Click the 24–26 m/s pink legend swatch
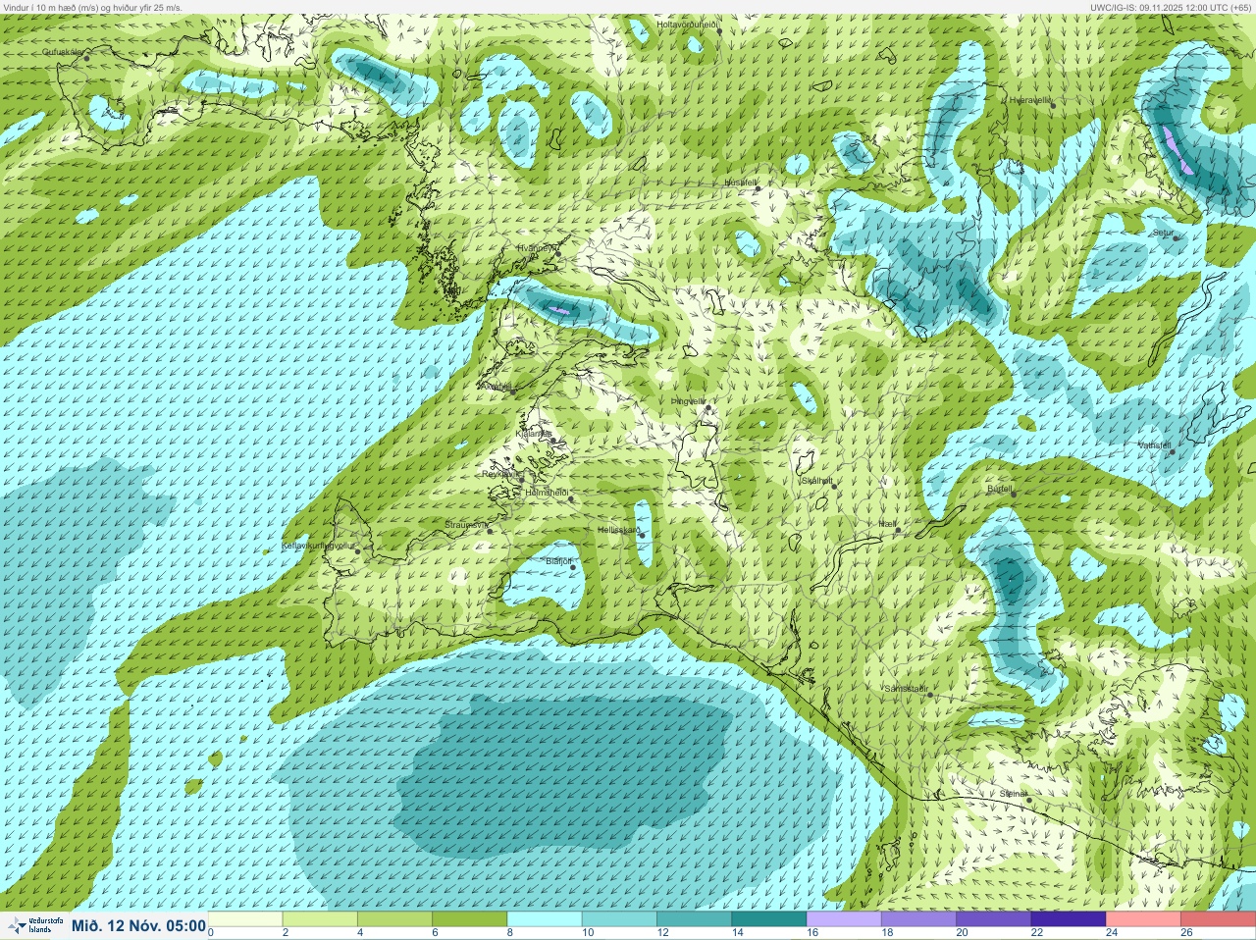Image resolution: width=1256 pixels, height=940 pixels. tap(1143, 919)
